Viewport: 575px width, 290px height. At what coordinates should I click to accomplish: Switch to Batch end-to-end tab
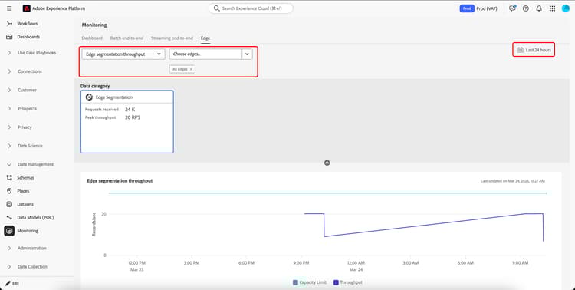(x=127, y=38)
